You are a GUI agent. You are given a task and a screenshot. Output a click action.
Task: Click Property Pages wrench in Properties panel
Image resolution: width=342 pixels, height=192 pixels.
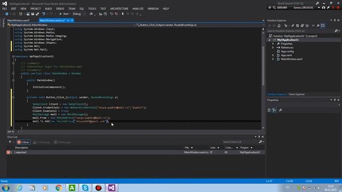point(281,110)
